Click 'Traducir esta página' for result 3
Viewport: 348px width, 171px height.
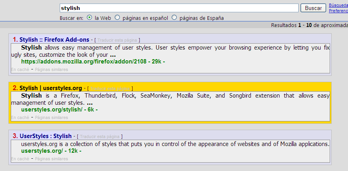[x=100, y=136]
